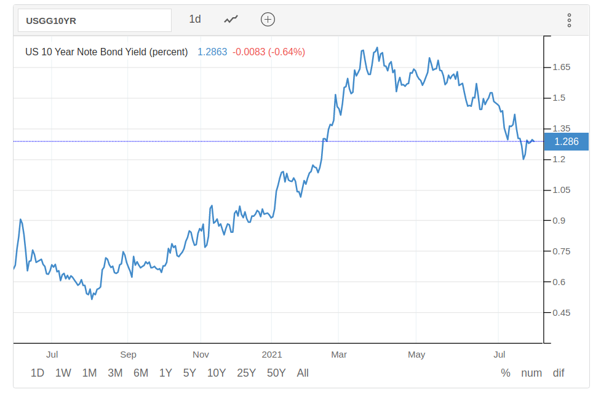601x400 pixels.
Task: Show the 5Y time range
Action: tap(189, 373)
